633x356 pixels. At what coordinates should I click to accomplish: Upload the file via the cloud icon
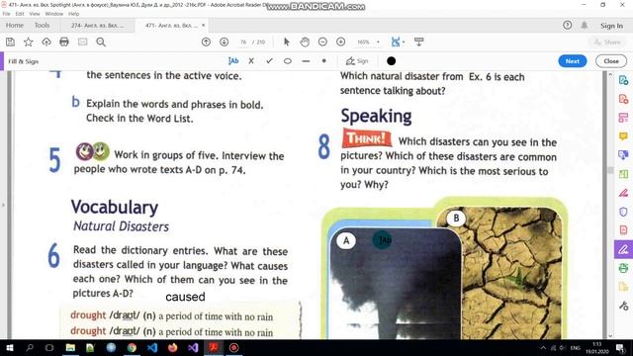tap(46, 42)
